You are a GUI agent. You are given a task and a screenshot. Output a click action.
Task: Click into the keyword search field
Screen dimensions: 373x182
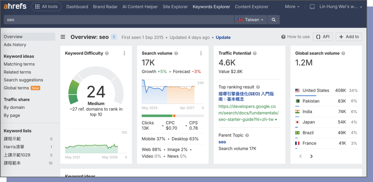tap(119, 20)
